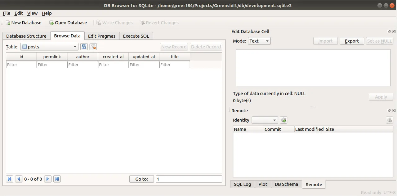Click the created_at column header
This screenshot has width=397, height=196.
click(114, 57)
